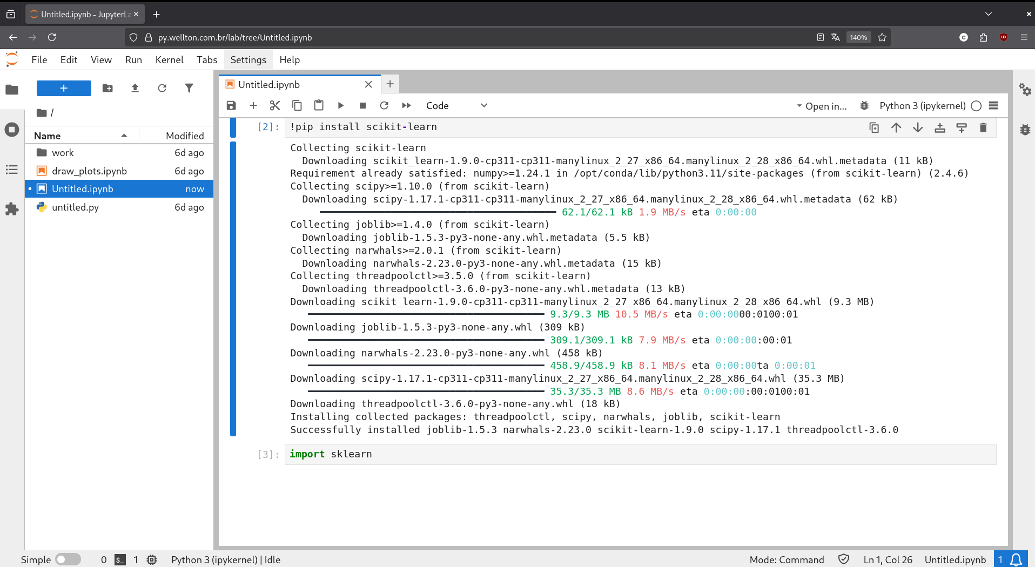The width and height of the screenshot is (1035, 567).
Task: Select draw_plots.ipynb in file list
Action: pos(119,171)
